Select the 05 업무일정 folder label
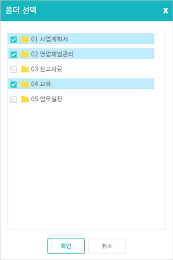The image size is (173, 260). click(x=47, y=99)
